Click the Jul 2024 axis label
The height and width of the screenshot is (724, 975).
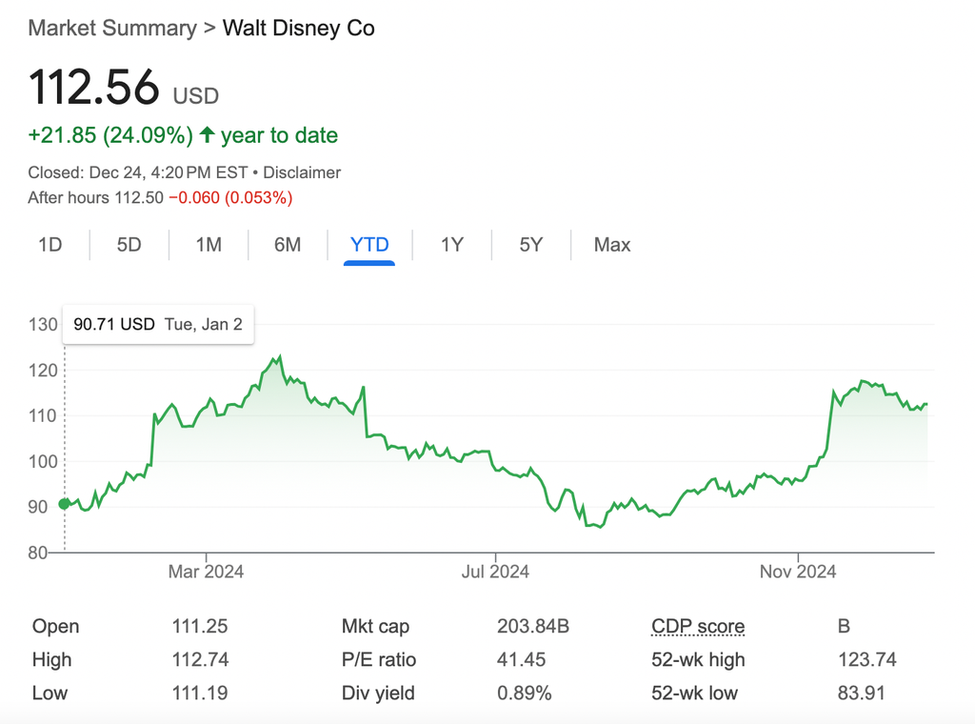[495, 572]
